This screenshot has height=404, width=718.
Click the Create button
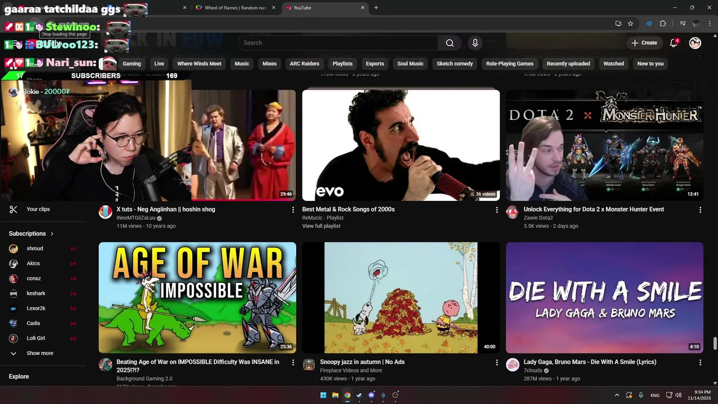[644, 43]
